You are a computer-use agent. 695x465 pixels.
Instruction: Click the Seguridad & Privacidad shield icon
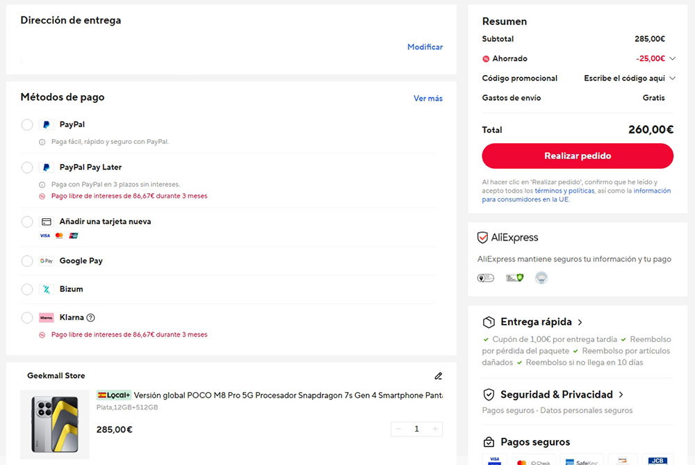(489, 395)
